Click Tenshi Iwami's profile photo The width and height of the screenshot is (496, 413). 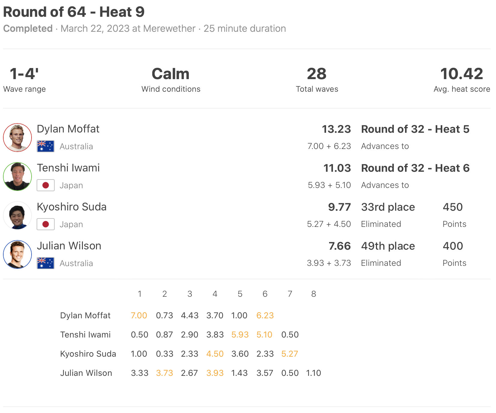(x=17, y=177)
